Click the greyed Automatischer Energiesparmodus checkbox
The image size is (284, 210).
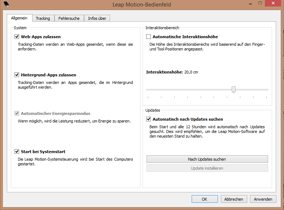tap(17, 113)
